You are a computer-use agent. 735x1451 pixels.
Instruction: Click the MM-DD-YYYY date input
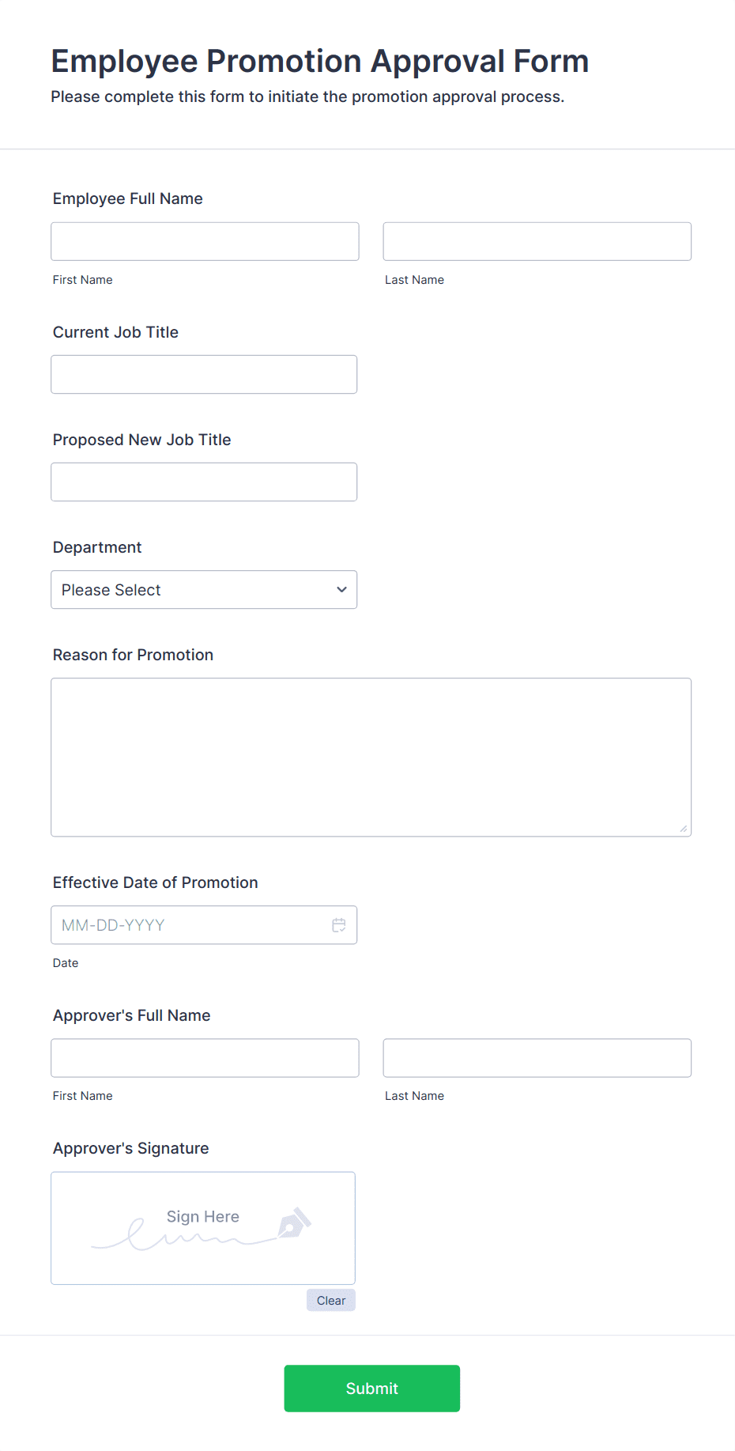click(182, 924)
